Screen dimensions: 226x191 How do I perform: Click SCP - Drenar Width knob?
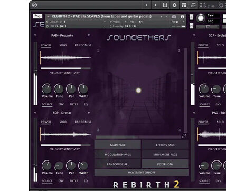[83, 165]
